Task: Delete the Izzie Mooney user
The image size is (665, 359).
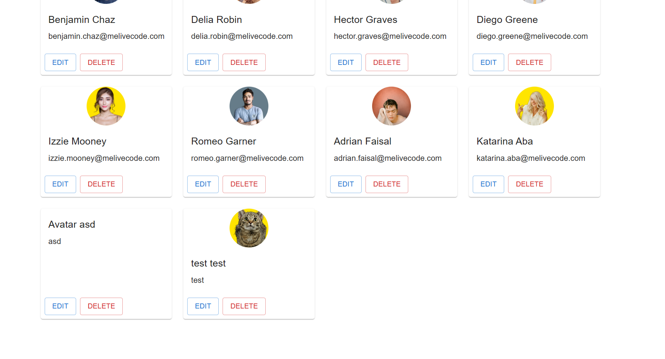Action: click(101, 184)
